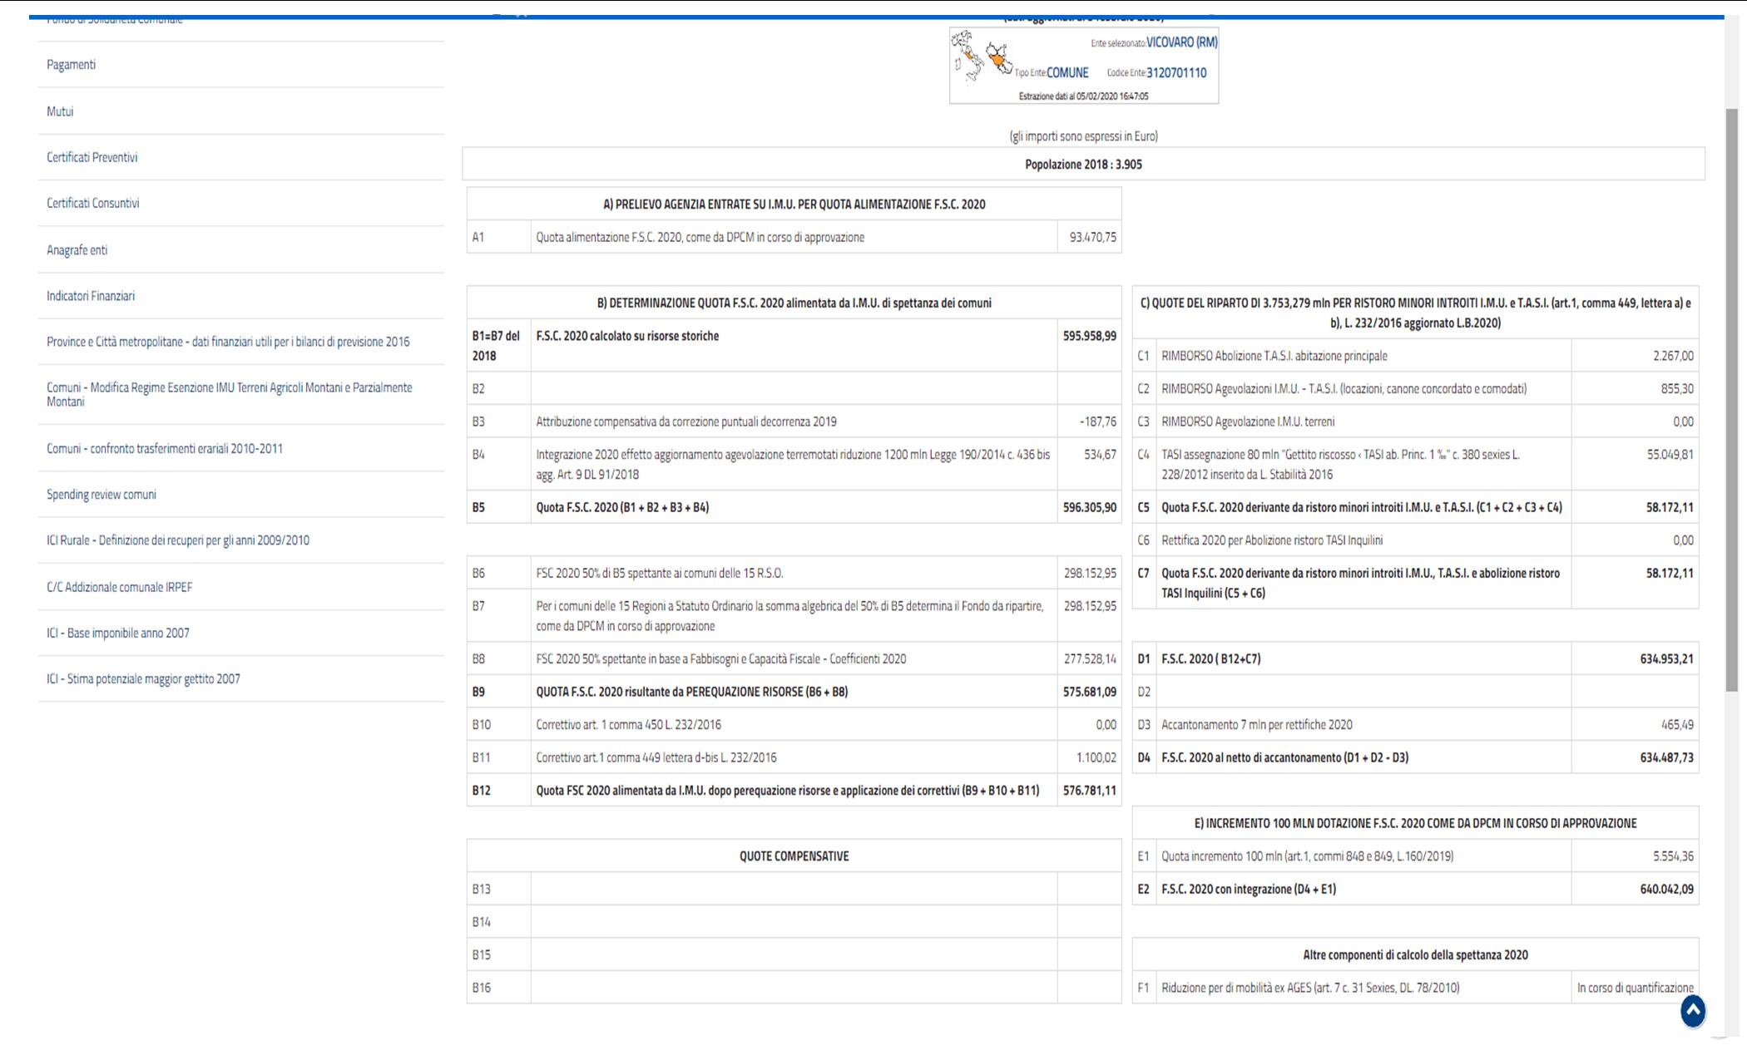Open Province e Città metropolitane 2016 link
This screenshot has width=1747, height=1060.
coord(228,342)
